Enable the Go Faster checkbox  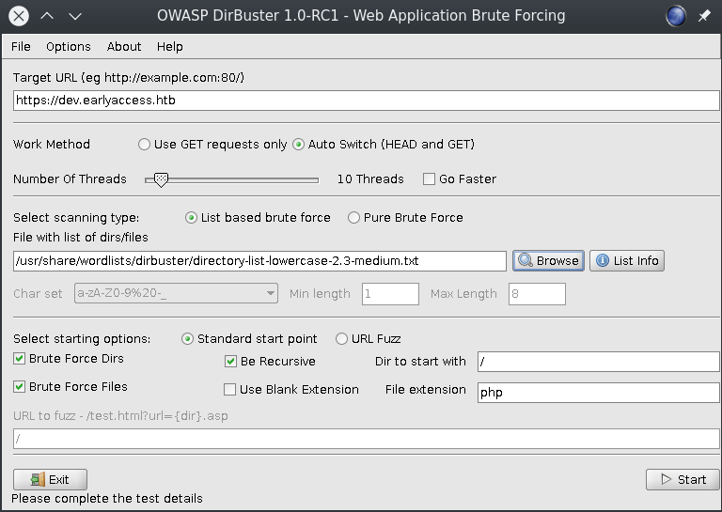[430, 179]
